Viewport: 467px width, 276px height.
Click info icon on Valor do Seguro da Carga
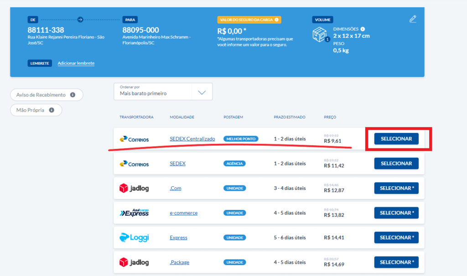[x=276, y=20]
